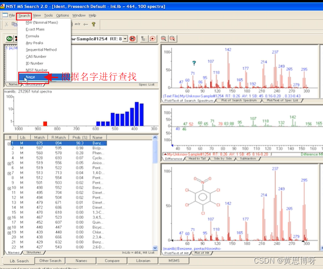The image size is (323, 269).
Task: Select the Plot of Hit tab
Action: (202, 253)
